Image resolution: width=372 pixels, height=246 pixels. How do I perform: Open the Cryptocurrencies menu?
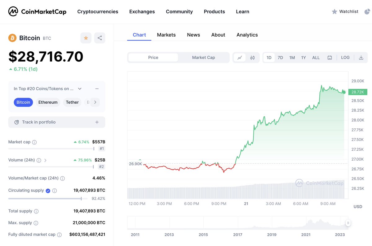(x=98, y=11)
